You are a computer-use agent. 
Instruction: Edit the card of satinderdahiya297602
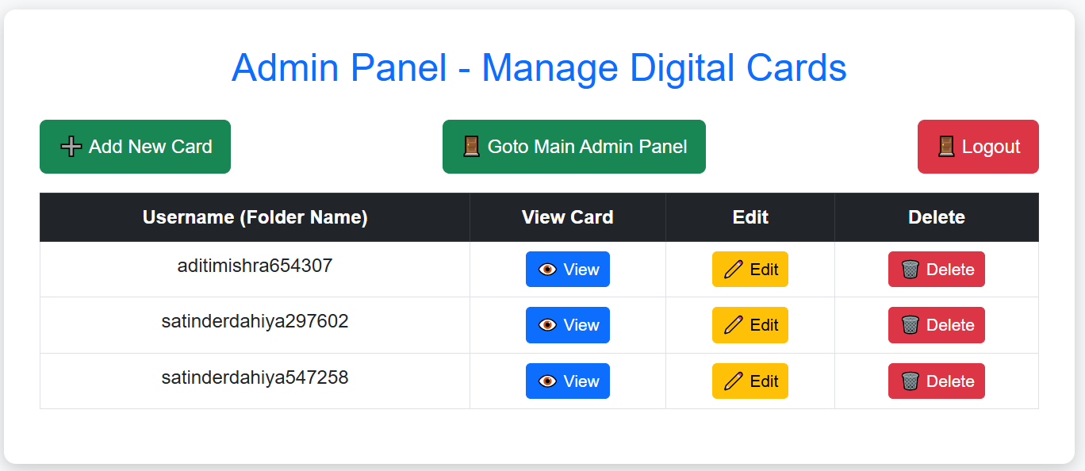point(750,325)
